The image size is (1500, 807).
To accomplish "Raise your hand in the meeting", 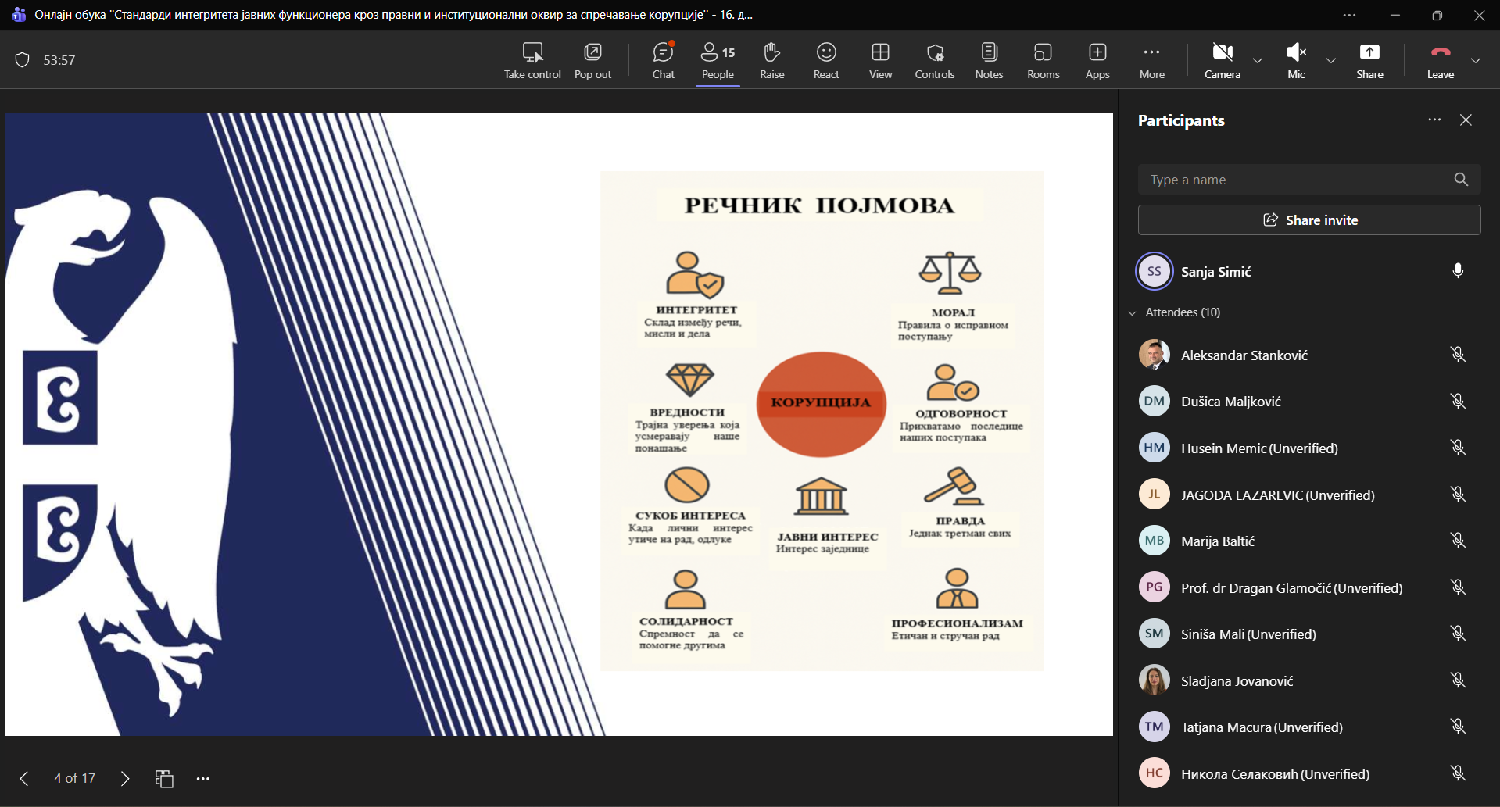I will pos(771,60).
